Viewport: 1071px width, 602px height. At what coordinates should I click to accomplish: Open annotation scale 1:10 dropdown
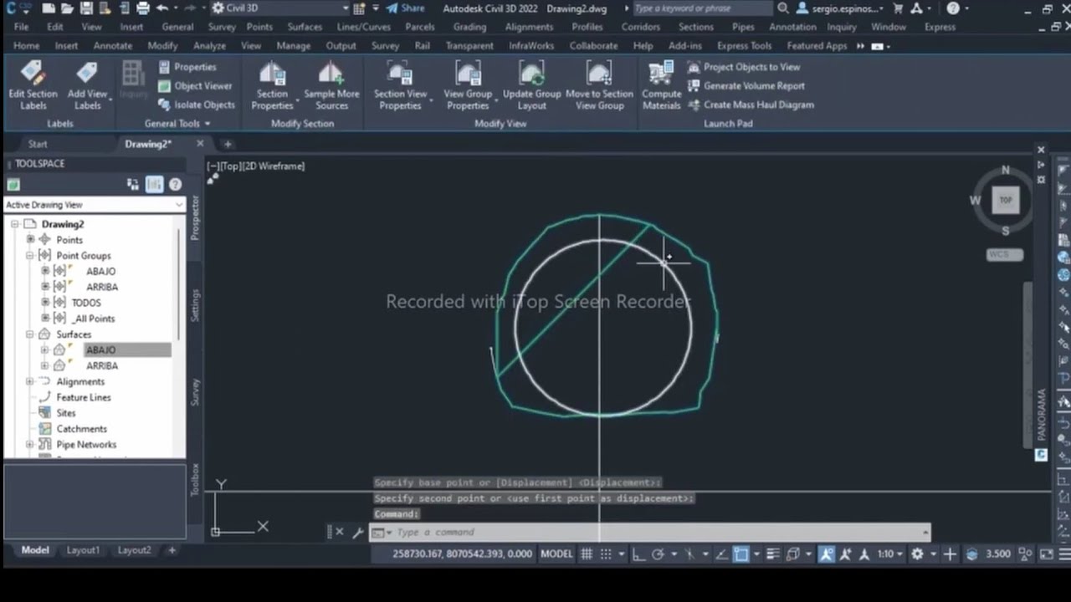tap(890, 554)
